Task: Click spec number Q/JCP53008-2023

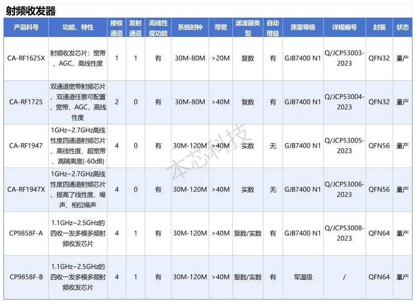Action: pyautogui.click(x=344, y=233)
